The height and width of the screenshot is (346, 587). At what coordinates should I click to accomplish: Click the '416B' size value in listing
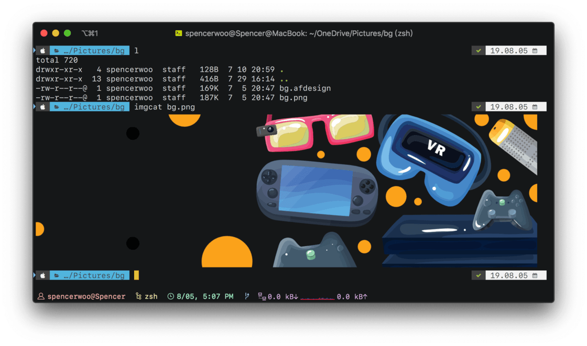pos(209,79)
